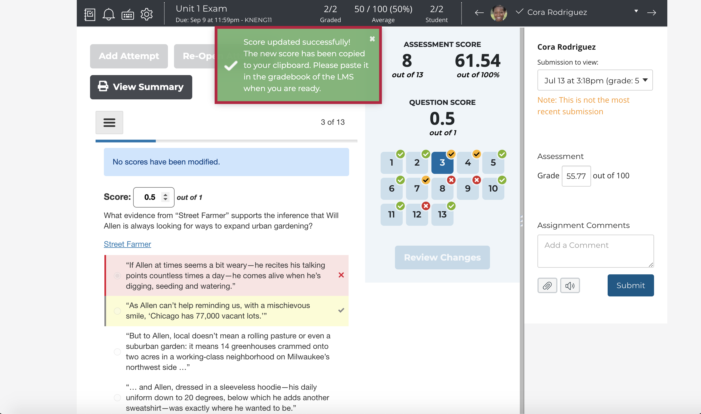Viewport: 701px width, 414px height.
Task: Go to question 4
Action: (x=468, y=163)
